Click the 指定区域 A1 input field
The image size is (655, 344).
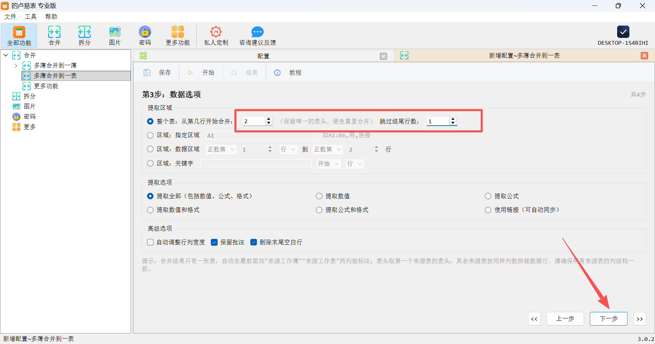coord(261,135)
